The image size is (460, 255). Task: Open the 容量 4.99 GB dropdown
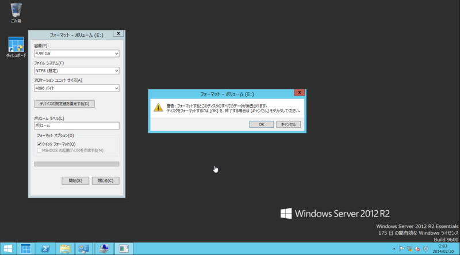coord(76,54)
